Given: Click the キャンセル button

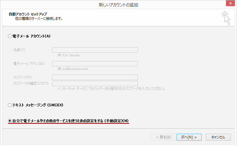Looking at the screenshot, I should coord(218,137).
